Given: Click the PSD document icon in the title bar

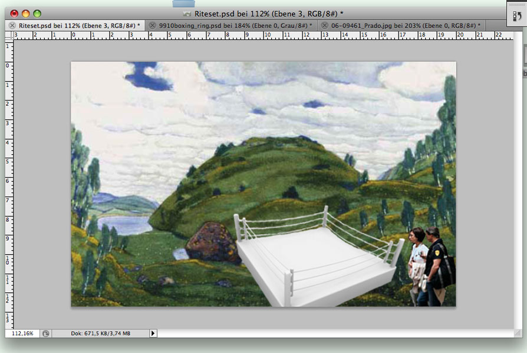Looking at the screenshot, I should click(x=187, y=14).
